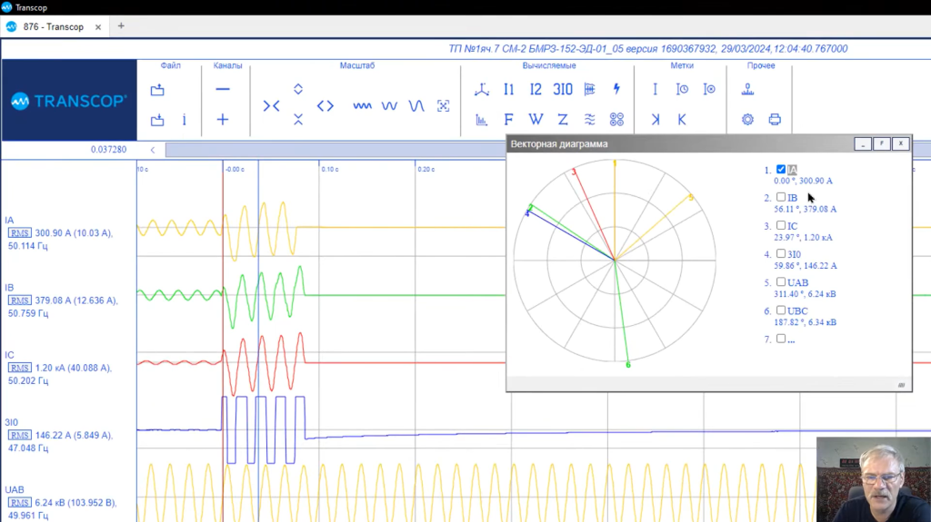The height and width of the screenshot is (522, 931).
Task: Click the Transcop logo panel
Action: pyautogui.click(x=69, y=100)
